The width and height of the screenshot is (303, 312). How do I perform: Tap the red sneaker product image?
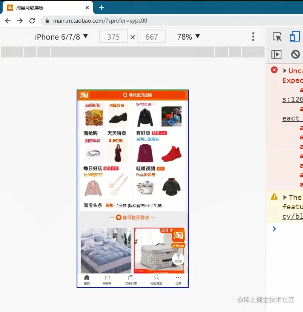[x=172, y=154]
